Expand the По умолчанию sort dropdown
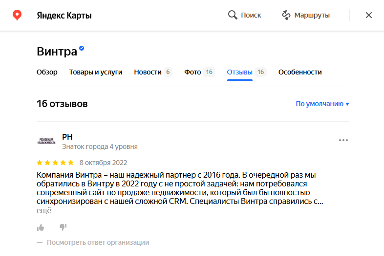This screenshot has height=256, width=384. point(322,104)
